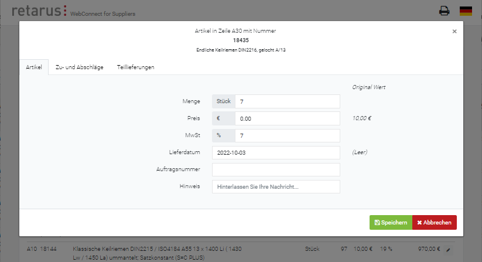
Task: Select the MwSt percentage field
Action: 287,135
